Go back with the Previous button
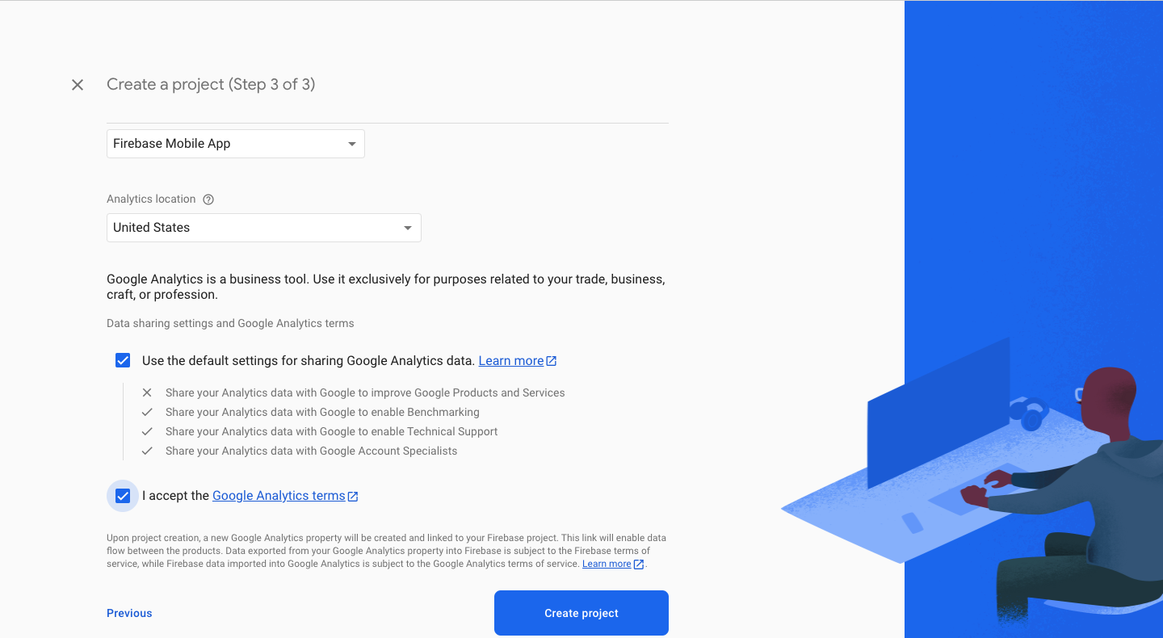Viewport: 1163px width, 638px height. pyautogui.click(x=129, y=613)
